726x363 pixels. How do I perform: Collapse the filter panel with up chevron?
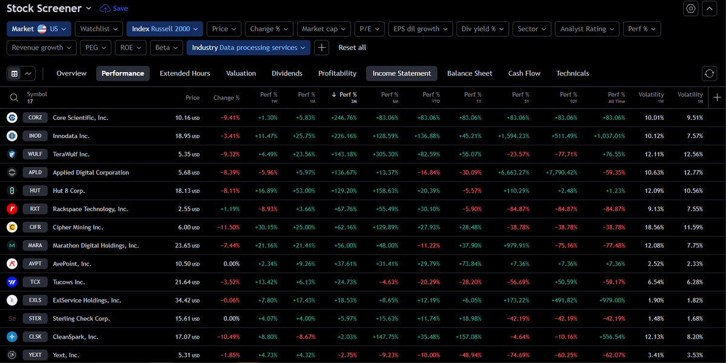coord(710,8)
